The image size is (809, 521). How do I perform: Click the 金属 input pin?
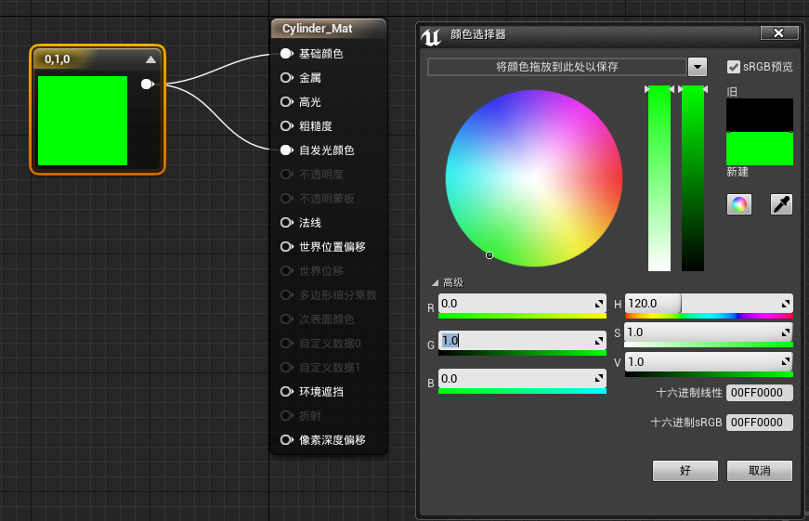pyautogui.click(x=287, y=78)
